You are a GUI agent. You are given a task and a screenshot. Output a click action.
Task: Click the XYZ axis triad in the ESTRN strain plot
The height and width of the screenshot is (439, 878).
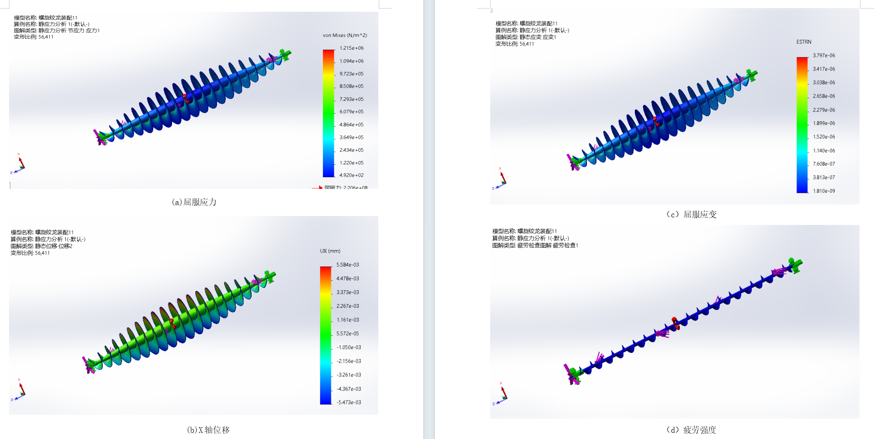coord(499,179)
